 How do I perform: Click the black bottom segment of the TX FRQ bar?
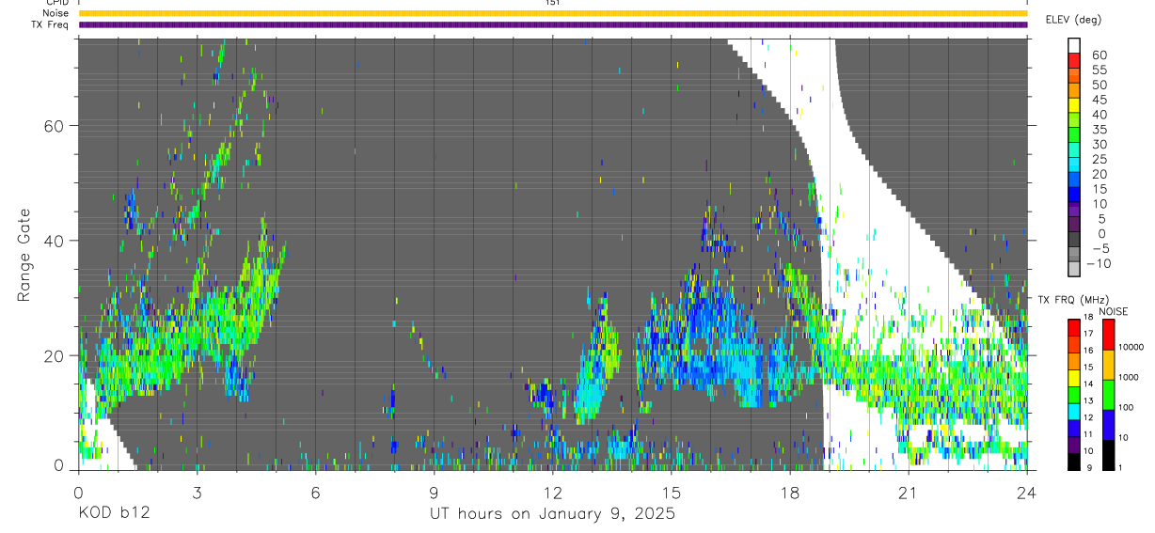click(x=1073, y=462)
